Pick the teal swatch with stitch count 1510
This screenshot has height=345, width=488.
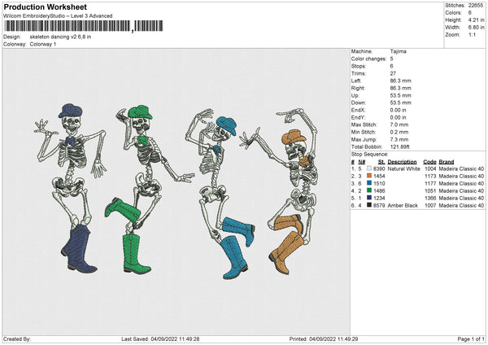369,183
